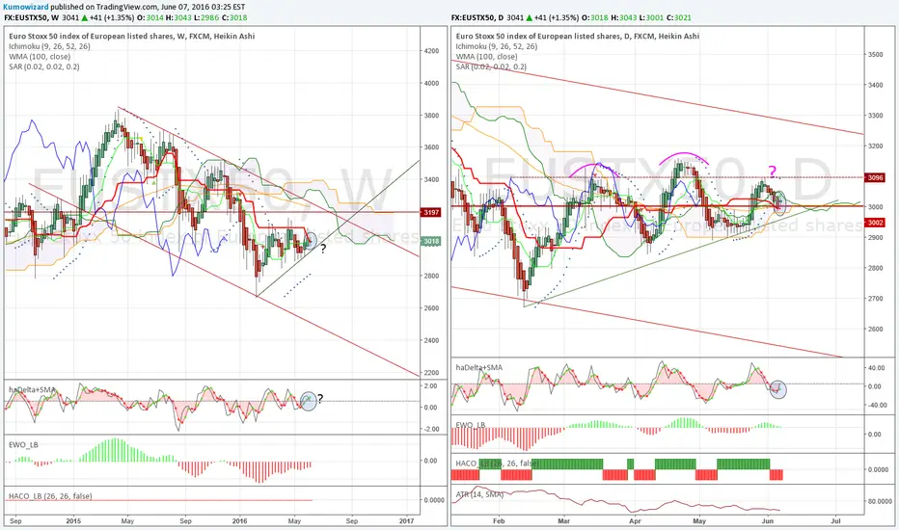Viewport: 899px width, 530px height.
Task: Click the 2700 level on daily price axis
Action: pyautogui.click(x=875, y=299)
